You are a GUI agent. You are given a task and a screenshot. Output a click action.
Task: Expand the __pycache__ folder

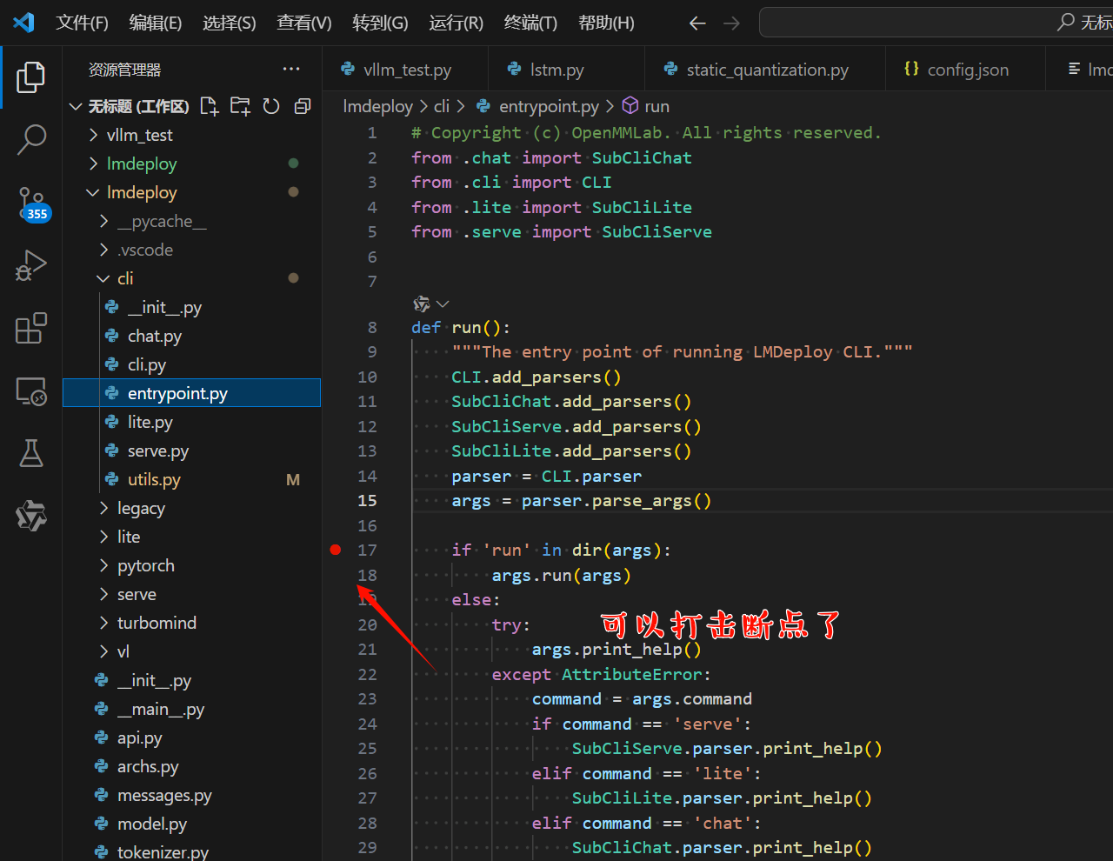[104, 221]
